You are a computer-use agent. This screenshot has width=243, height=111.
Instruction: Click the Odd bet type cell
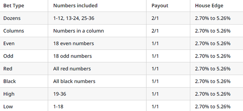click(9, 56)
